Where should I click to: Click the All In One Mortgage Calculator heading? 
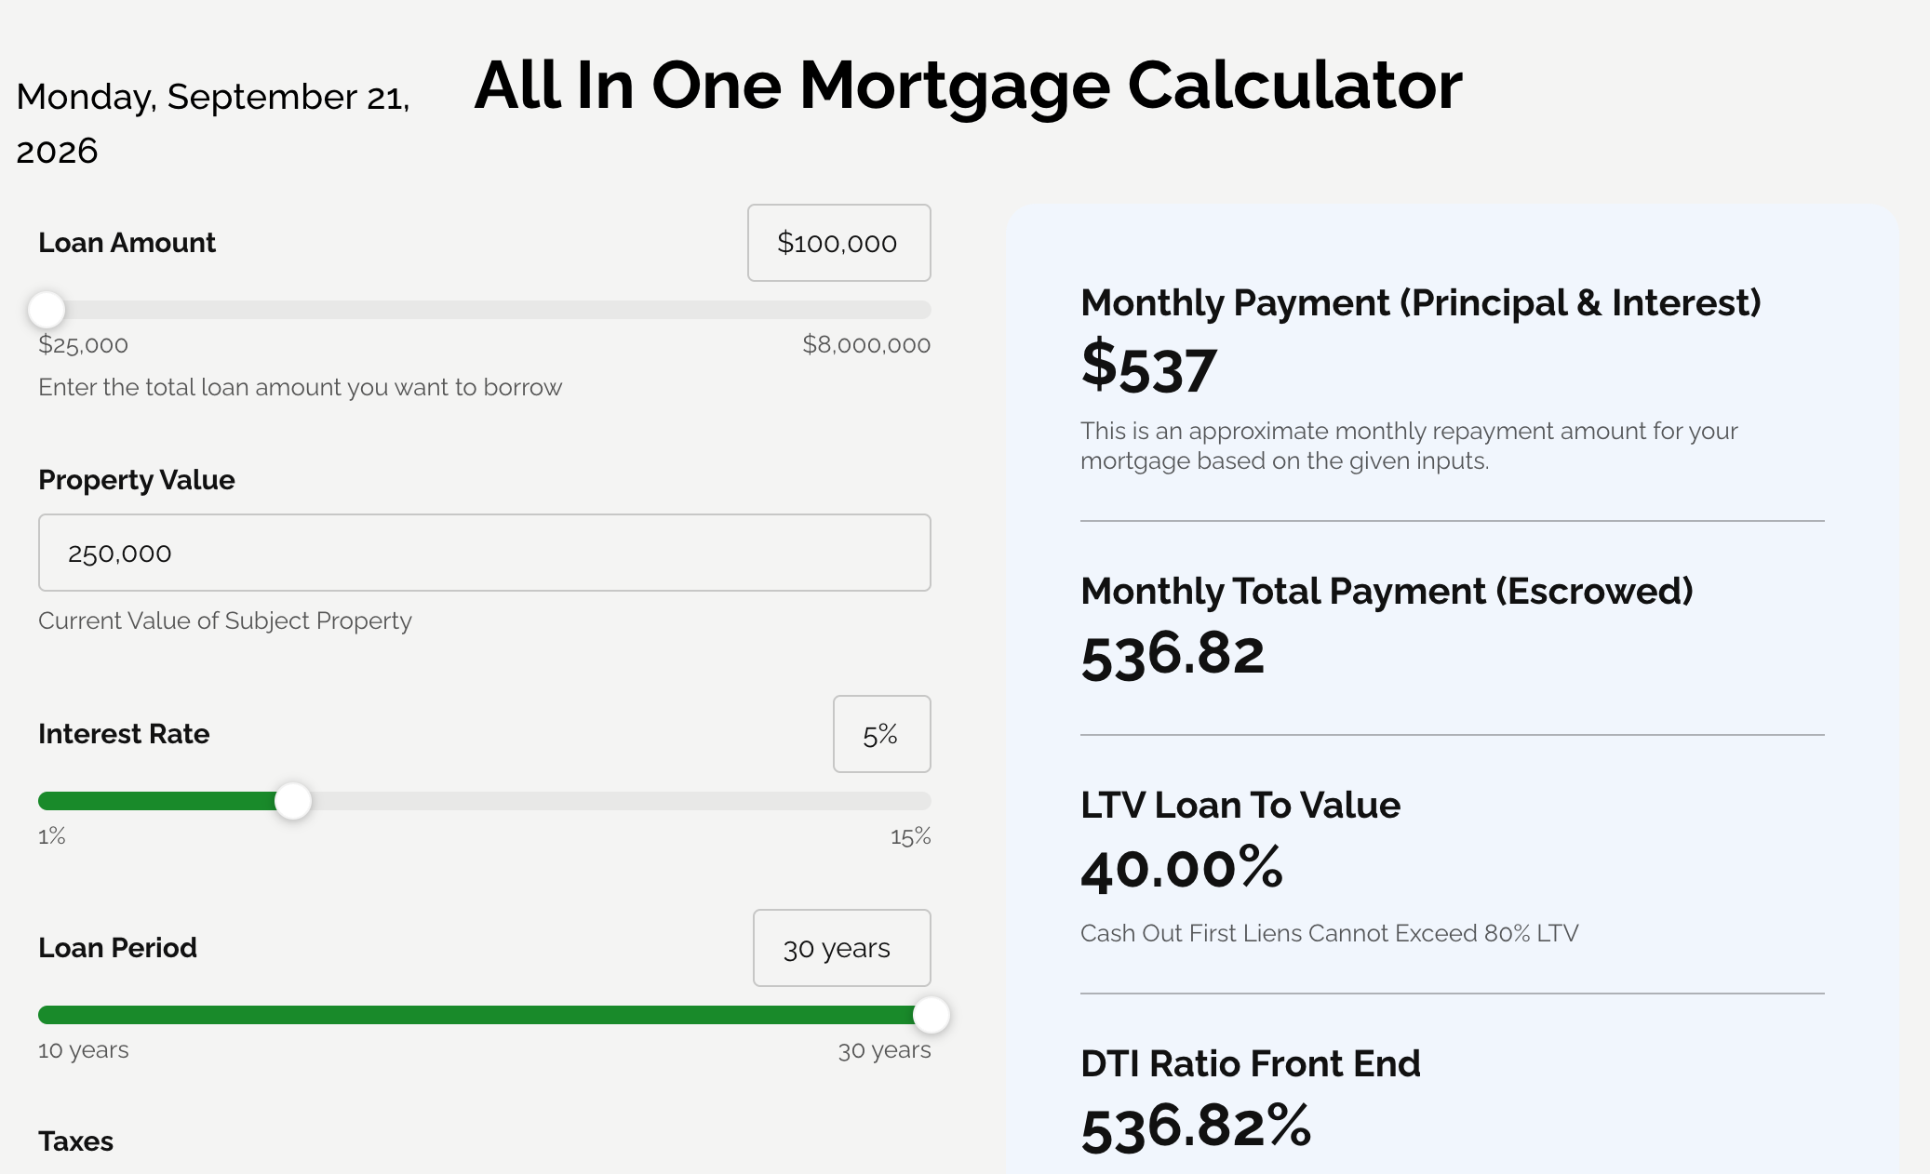[968, 86]
